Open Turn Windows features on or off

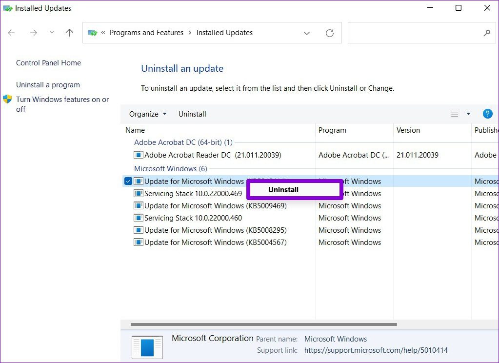pyautogui.click(x=62, y=104)
